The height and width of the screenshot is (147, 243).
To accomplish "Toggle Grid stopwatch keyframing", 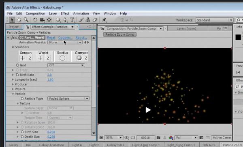I will [x=17, y=65].
